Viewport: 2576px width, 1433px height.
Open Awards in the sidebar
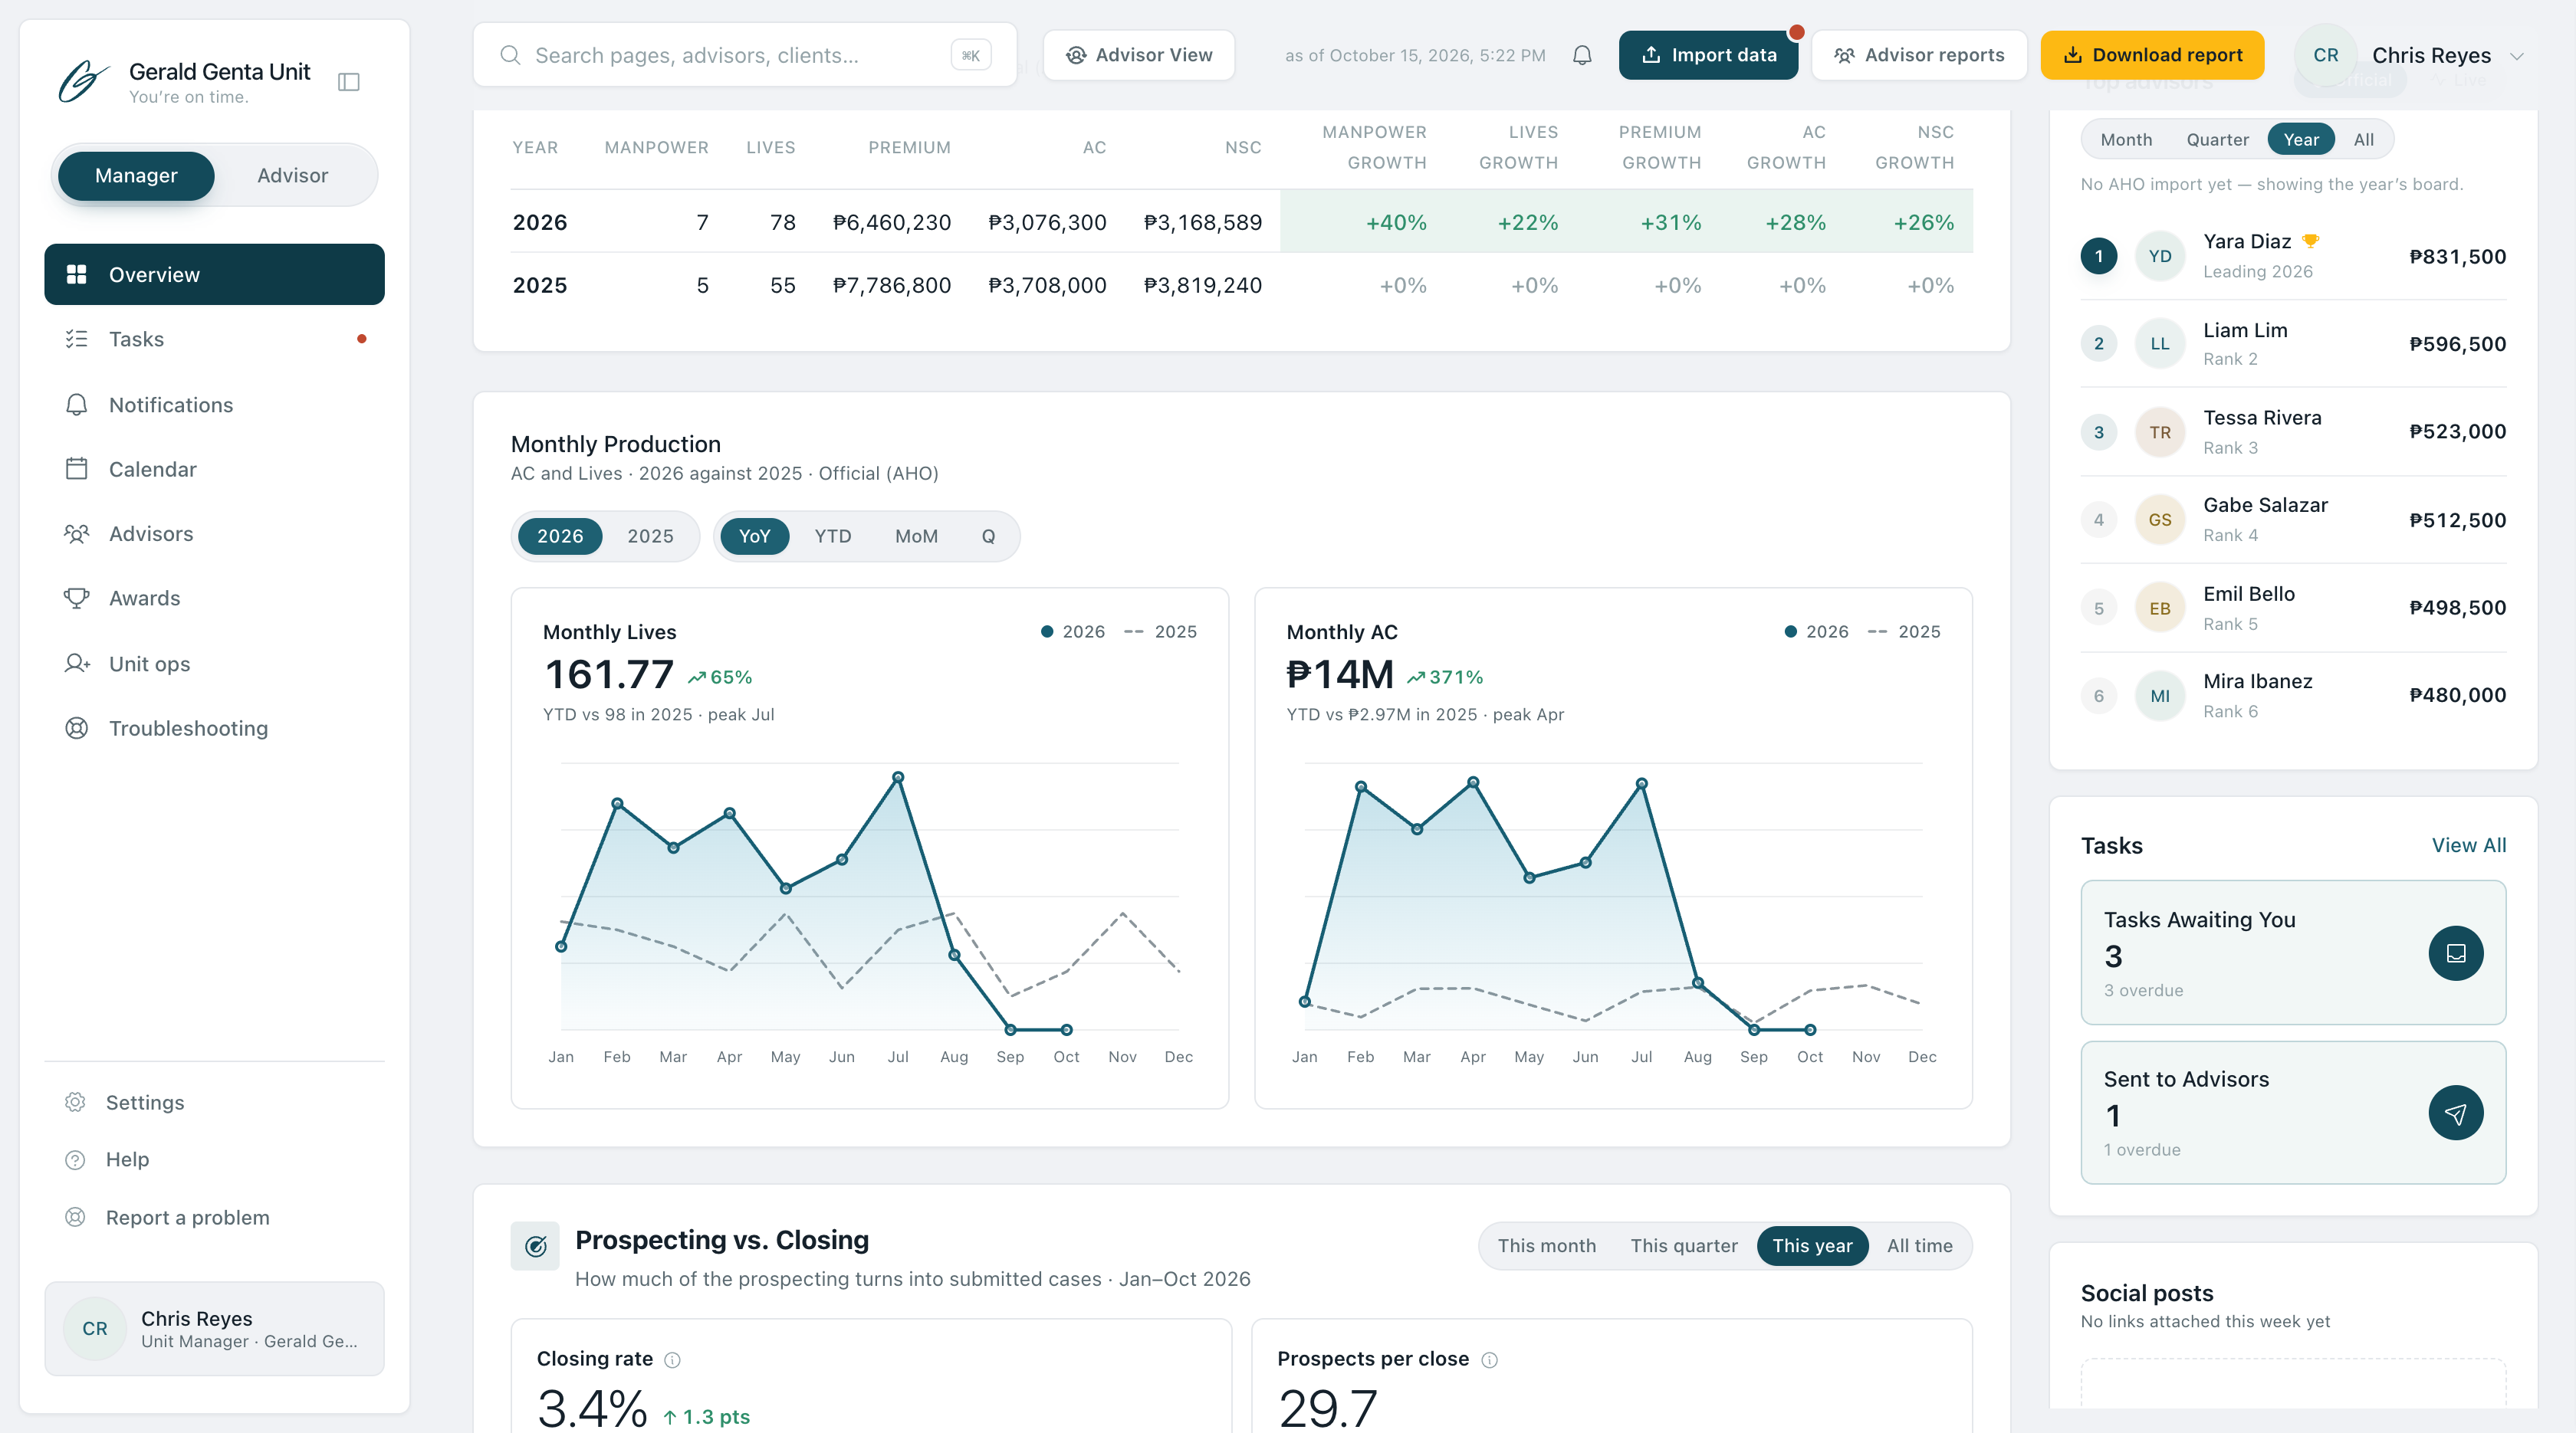click(x=214, y=598)
